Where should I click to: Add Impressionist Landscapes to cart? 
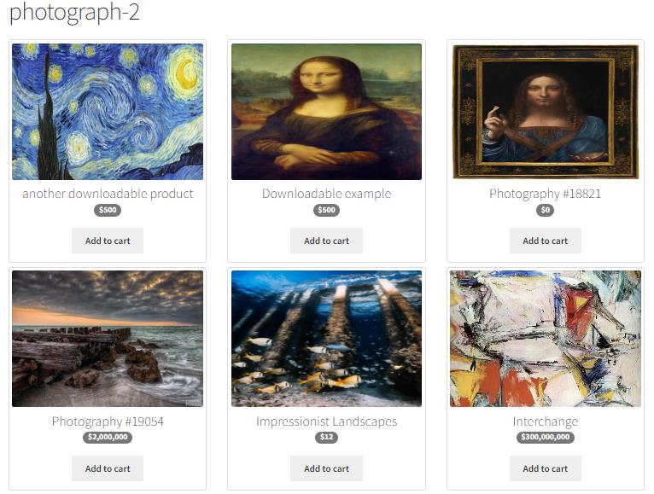[326, 468]
